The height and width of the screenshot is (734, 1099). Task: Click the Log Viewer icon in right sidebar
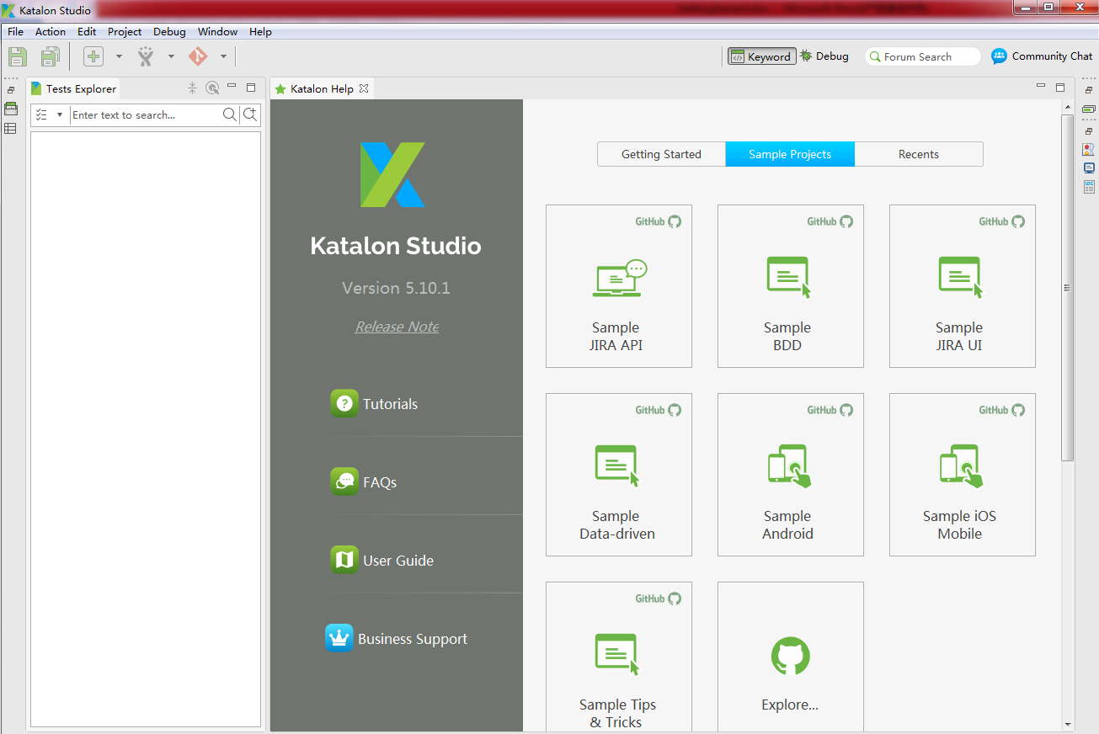(1089, 186)
